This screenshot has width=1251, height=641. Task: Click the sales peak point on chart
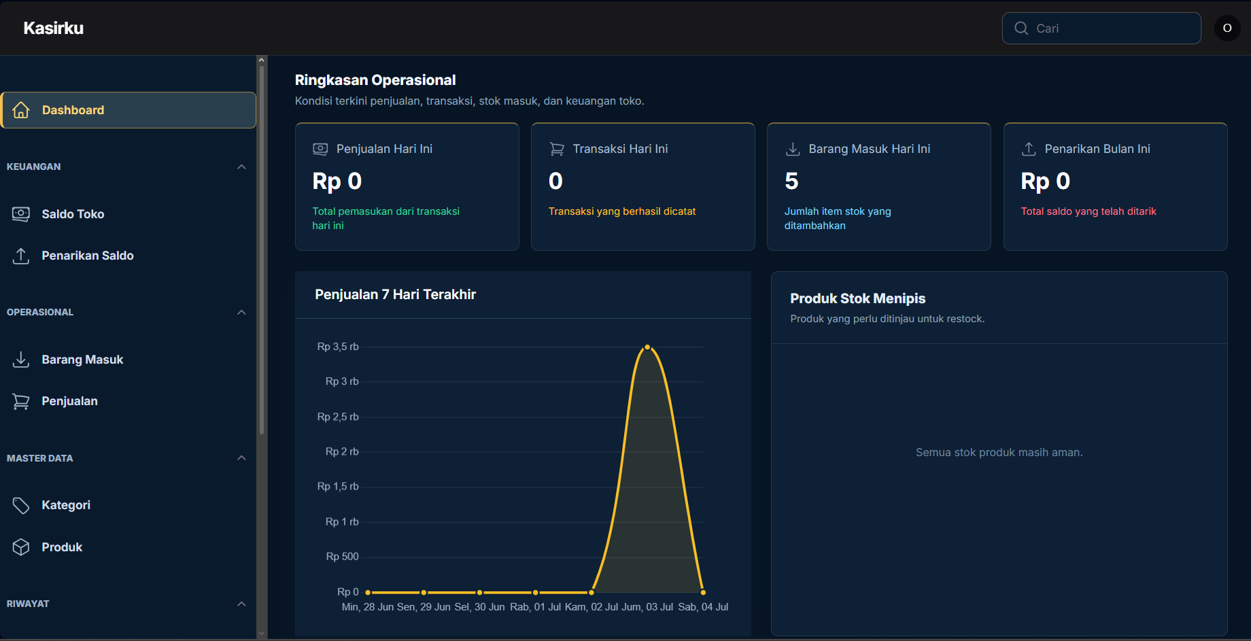point(647,347)
